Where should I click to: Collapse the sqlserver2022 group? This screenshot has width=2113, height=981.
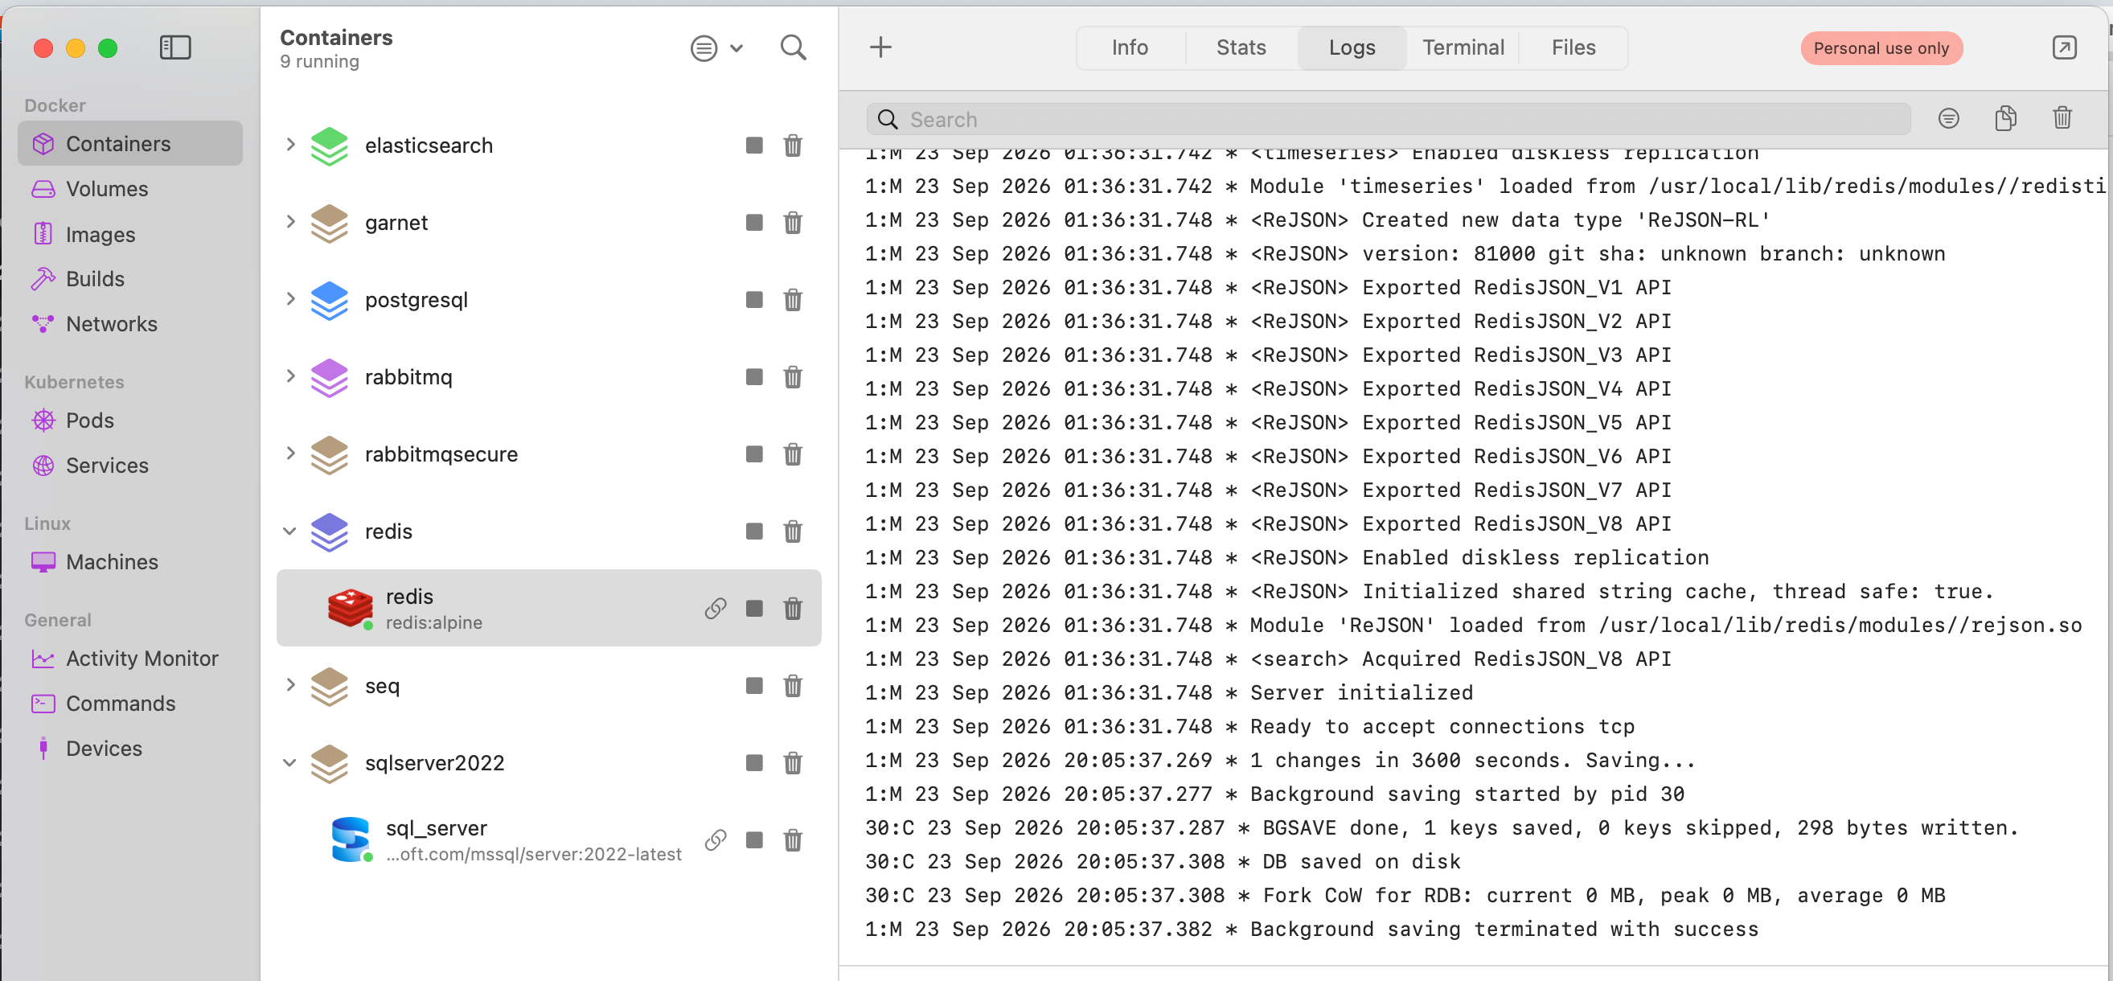(289, 762)
